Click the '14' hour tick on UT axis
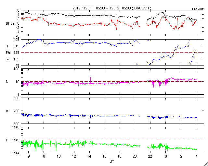 coord(89,156)
